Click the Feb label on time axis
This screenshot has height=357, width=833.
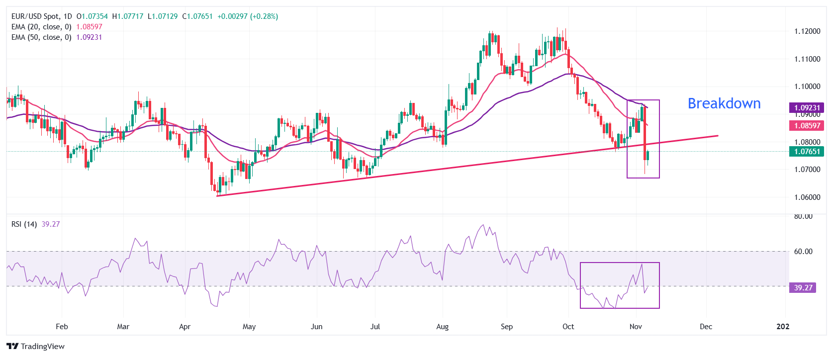(x=62, y=327)
